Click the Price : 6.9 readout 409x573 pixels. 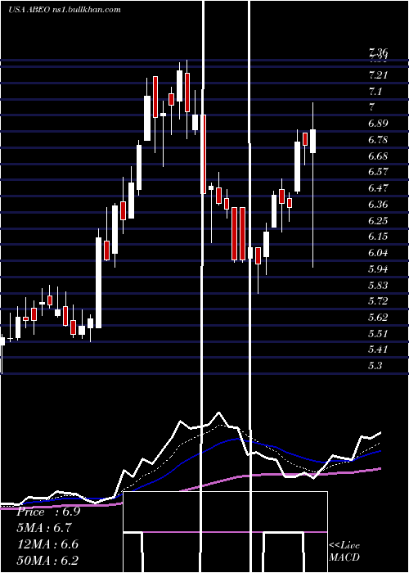[x=48, y=512]
